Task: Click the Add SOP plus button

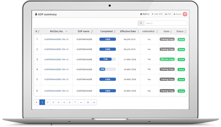Action: click(157, 14)
